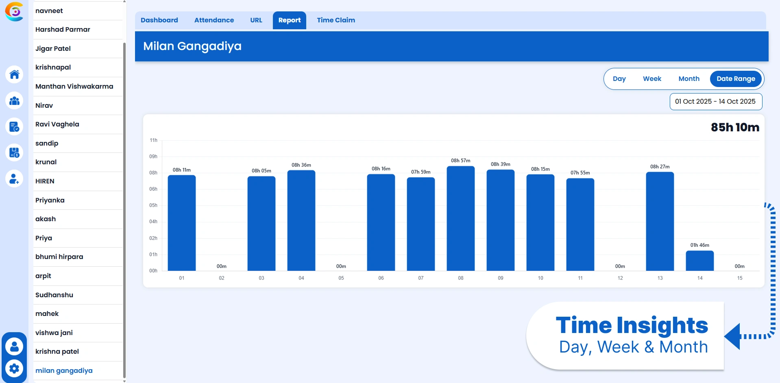This screenshot has width=780, height=383.
Task: Open the profile icon at bottom
Action: pos(14,346)
